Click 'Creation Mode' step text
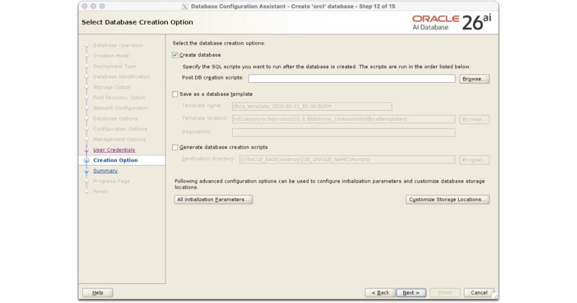Screen dimensions: 577x303 pos(111,56)
